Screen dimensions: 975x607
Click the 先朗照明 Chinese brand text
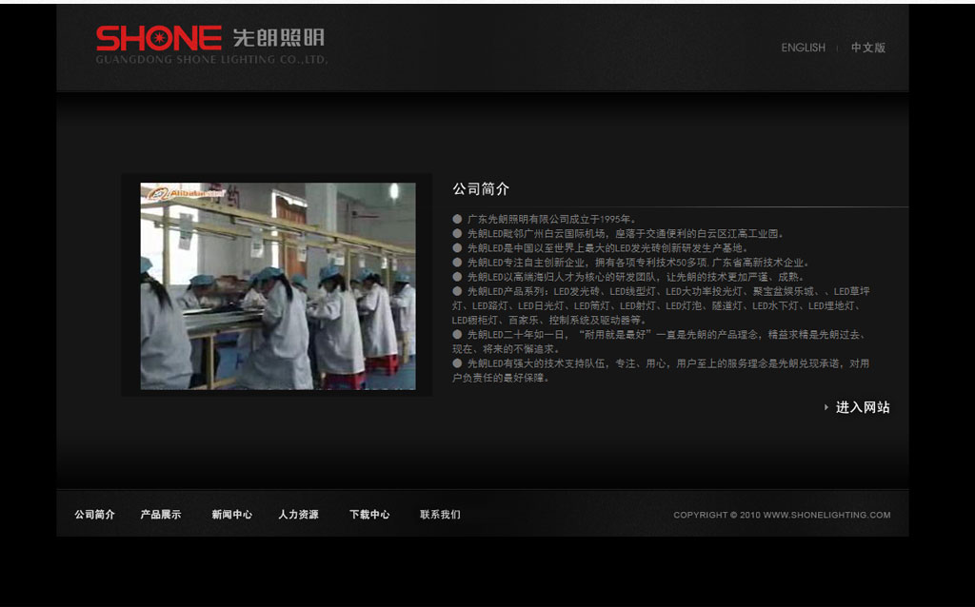point(278,38)
